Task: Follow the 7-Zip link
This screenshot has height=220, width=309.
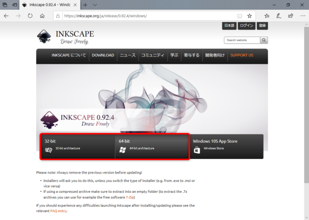Action: pyautogui.click(x=130, y=197)
